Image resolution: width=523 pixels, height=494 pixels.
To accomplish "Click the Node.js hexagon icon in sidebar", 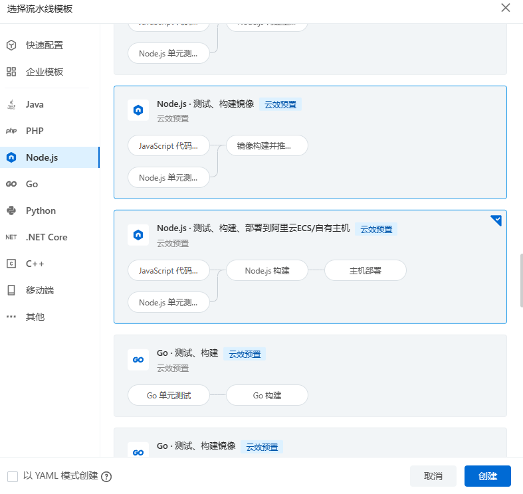I will [x=11, y=157].
